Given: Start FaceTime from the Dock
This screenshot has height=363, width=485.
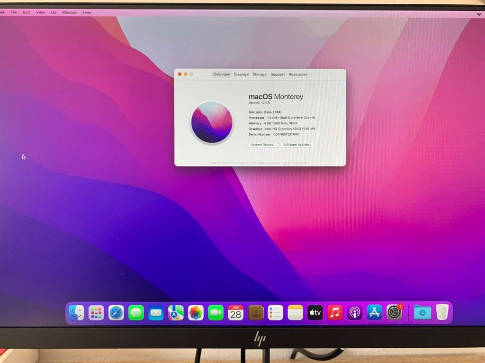Looking at the screenshot, I should click(216, 312).
